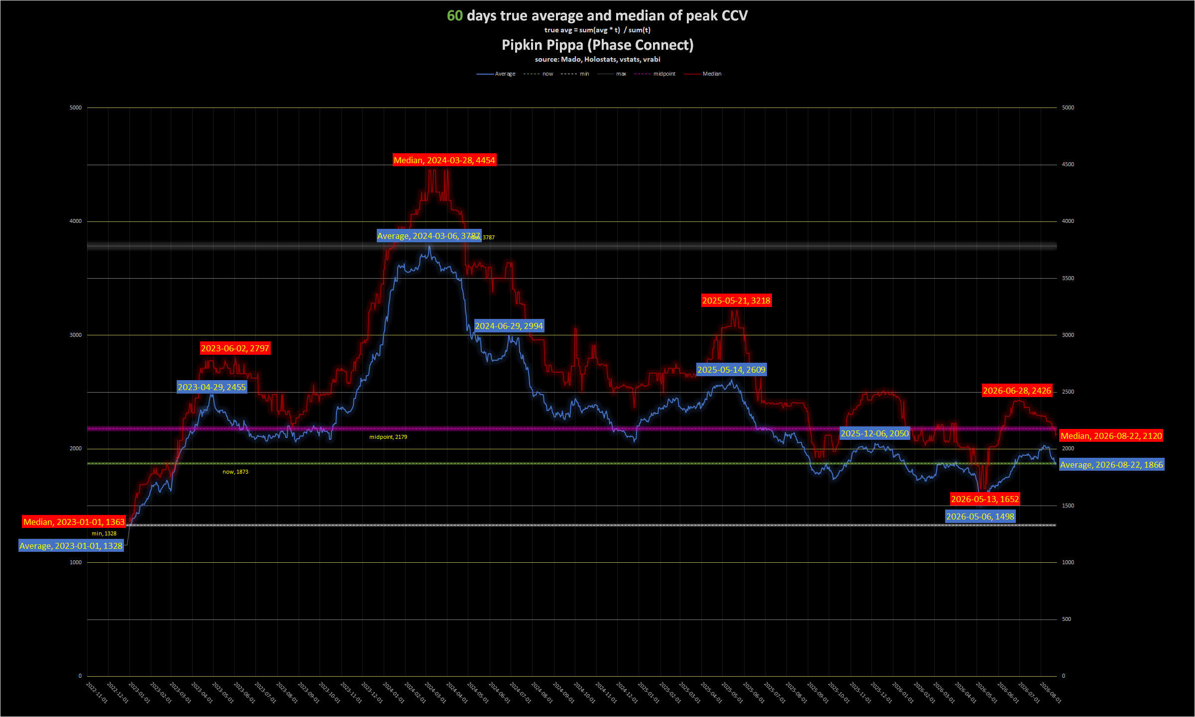Click the "max" legend entry
Image resolution: width=1195 pixels, height=717 pixels.
(x=612, y=74)
